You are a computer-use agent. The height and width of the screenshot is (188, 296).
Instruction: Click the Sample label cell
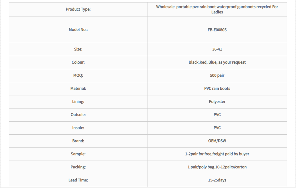coord(78,154)
